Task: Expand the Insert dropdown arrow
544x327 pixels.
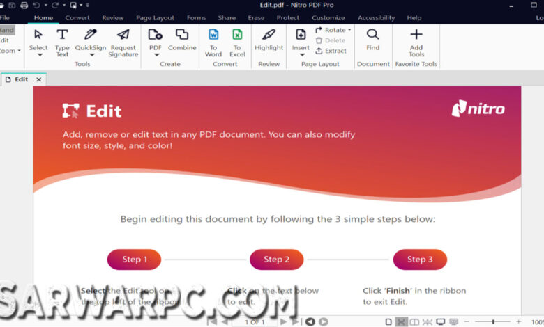Action: click(302, 55)
